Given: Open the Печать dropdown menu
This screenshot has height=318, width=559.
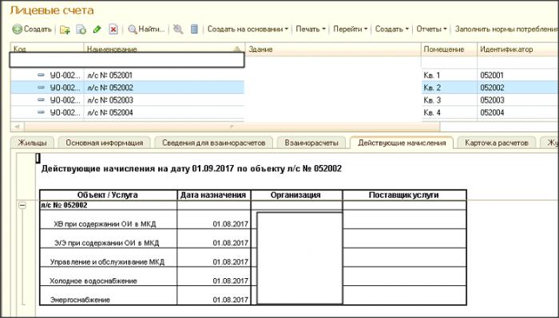Looking at the screenshot, I should click(x=311, y=29).
